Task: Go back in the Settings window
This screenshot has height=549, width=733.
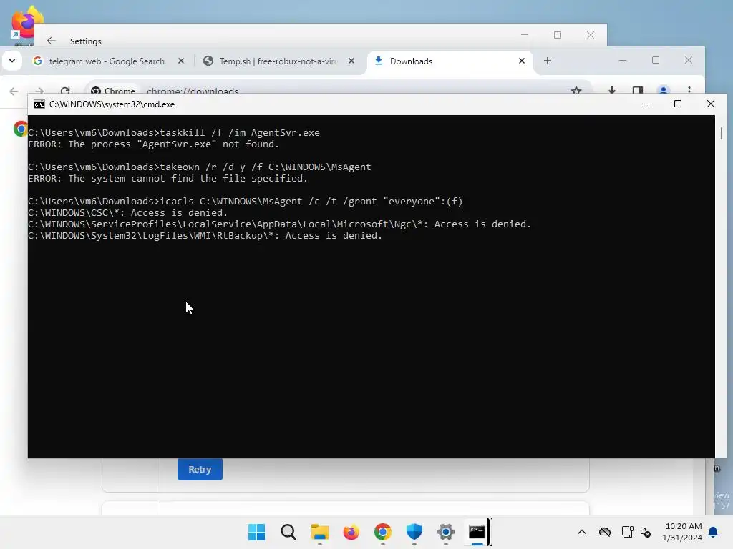Action: coord(52,41)
